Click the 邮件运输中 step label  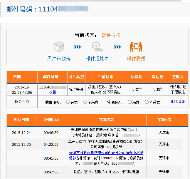(97, 58)
